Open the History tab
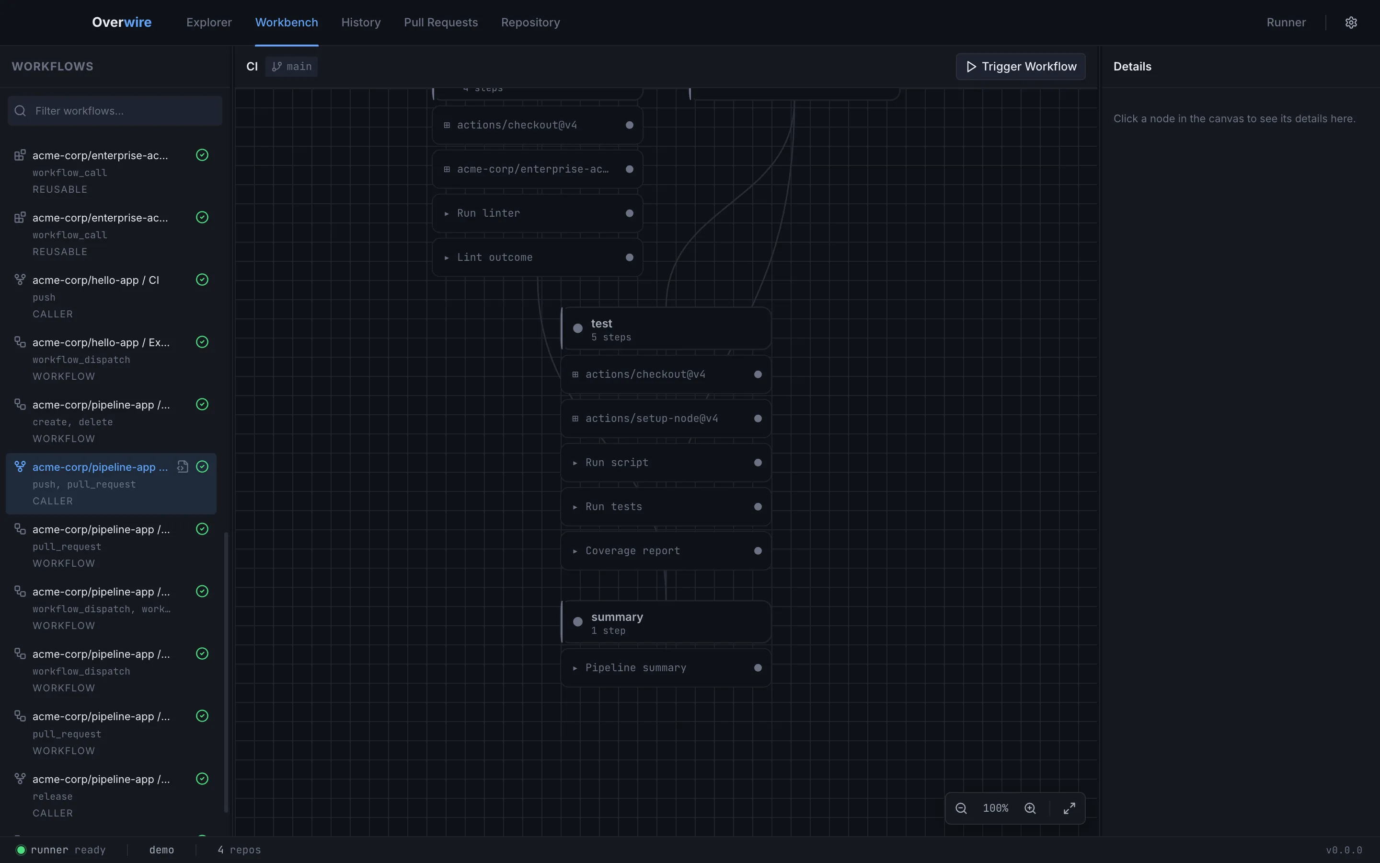Screen dimensions: 1380x863 361,22
